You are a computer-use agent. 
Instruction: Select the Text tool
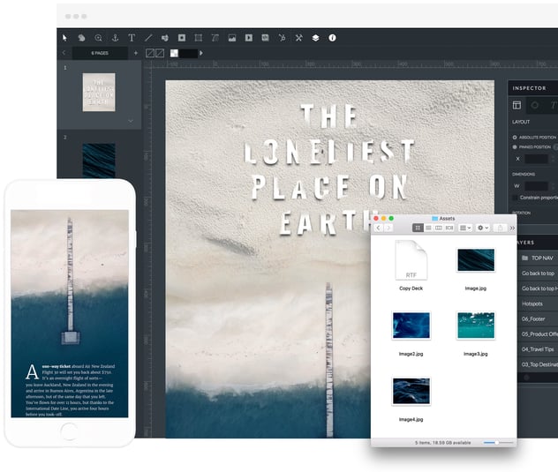[132, 38]
